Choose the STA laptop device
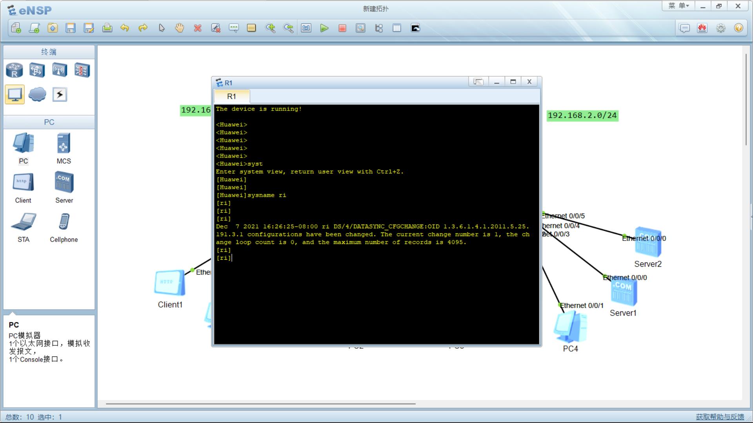Screen dimensions: 753x423 (x=24, y=227)
